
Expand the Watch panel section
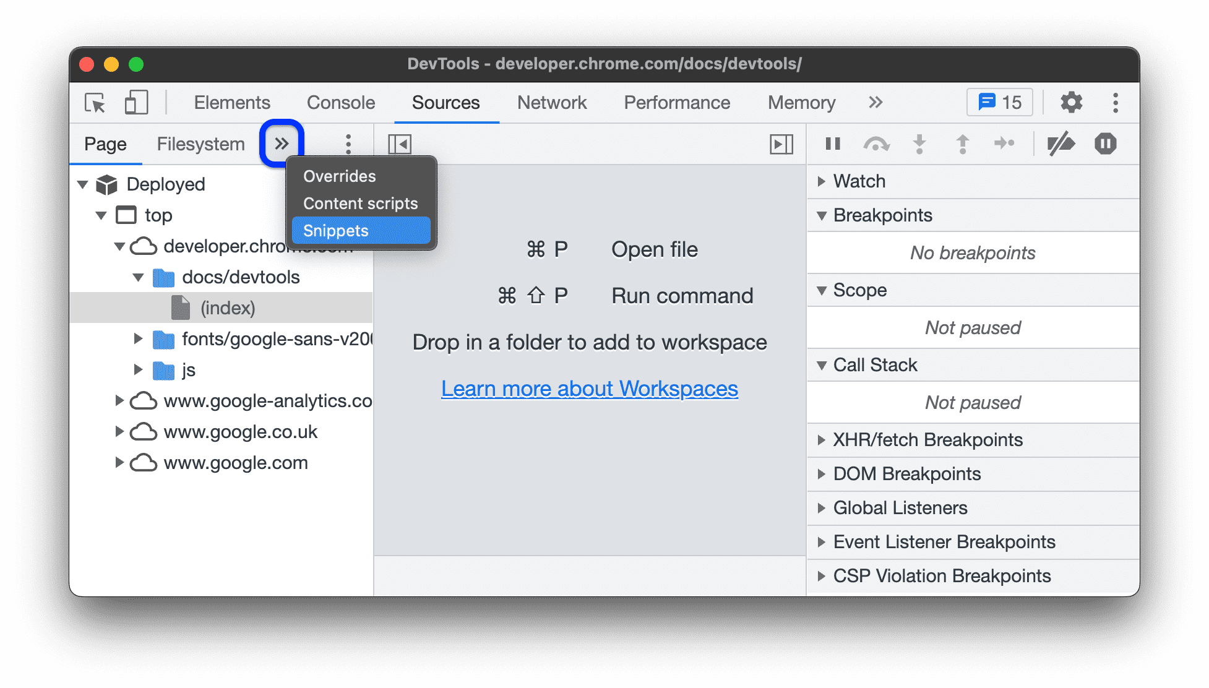click(x=820, y=181)
